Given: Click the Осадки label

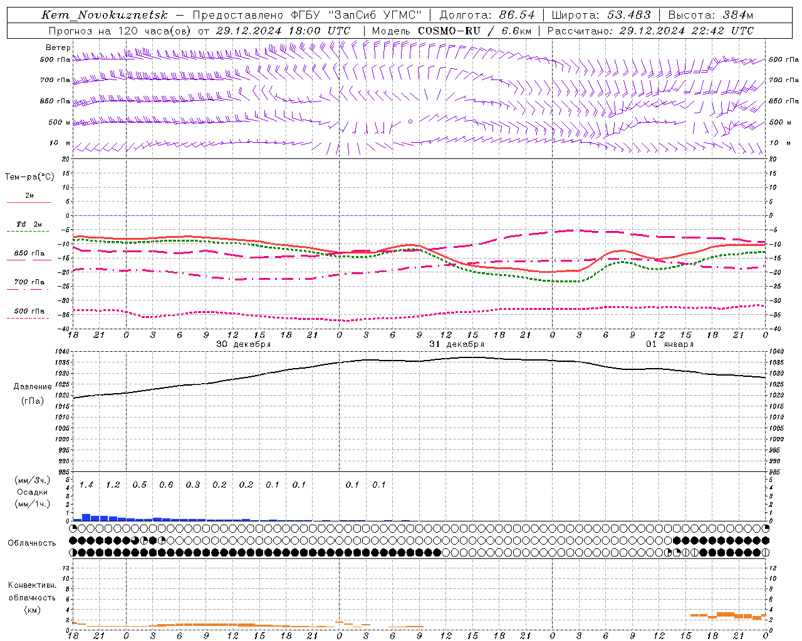Looking at the screenshot, I should tap(33, 492).
